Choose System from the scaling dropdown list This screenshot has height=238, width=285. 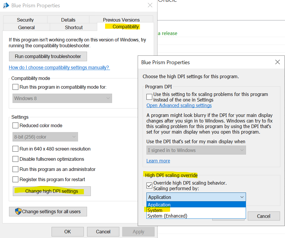coord(155,210)
